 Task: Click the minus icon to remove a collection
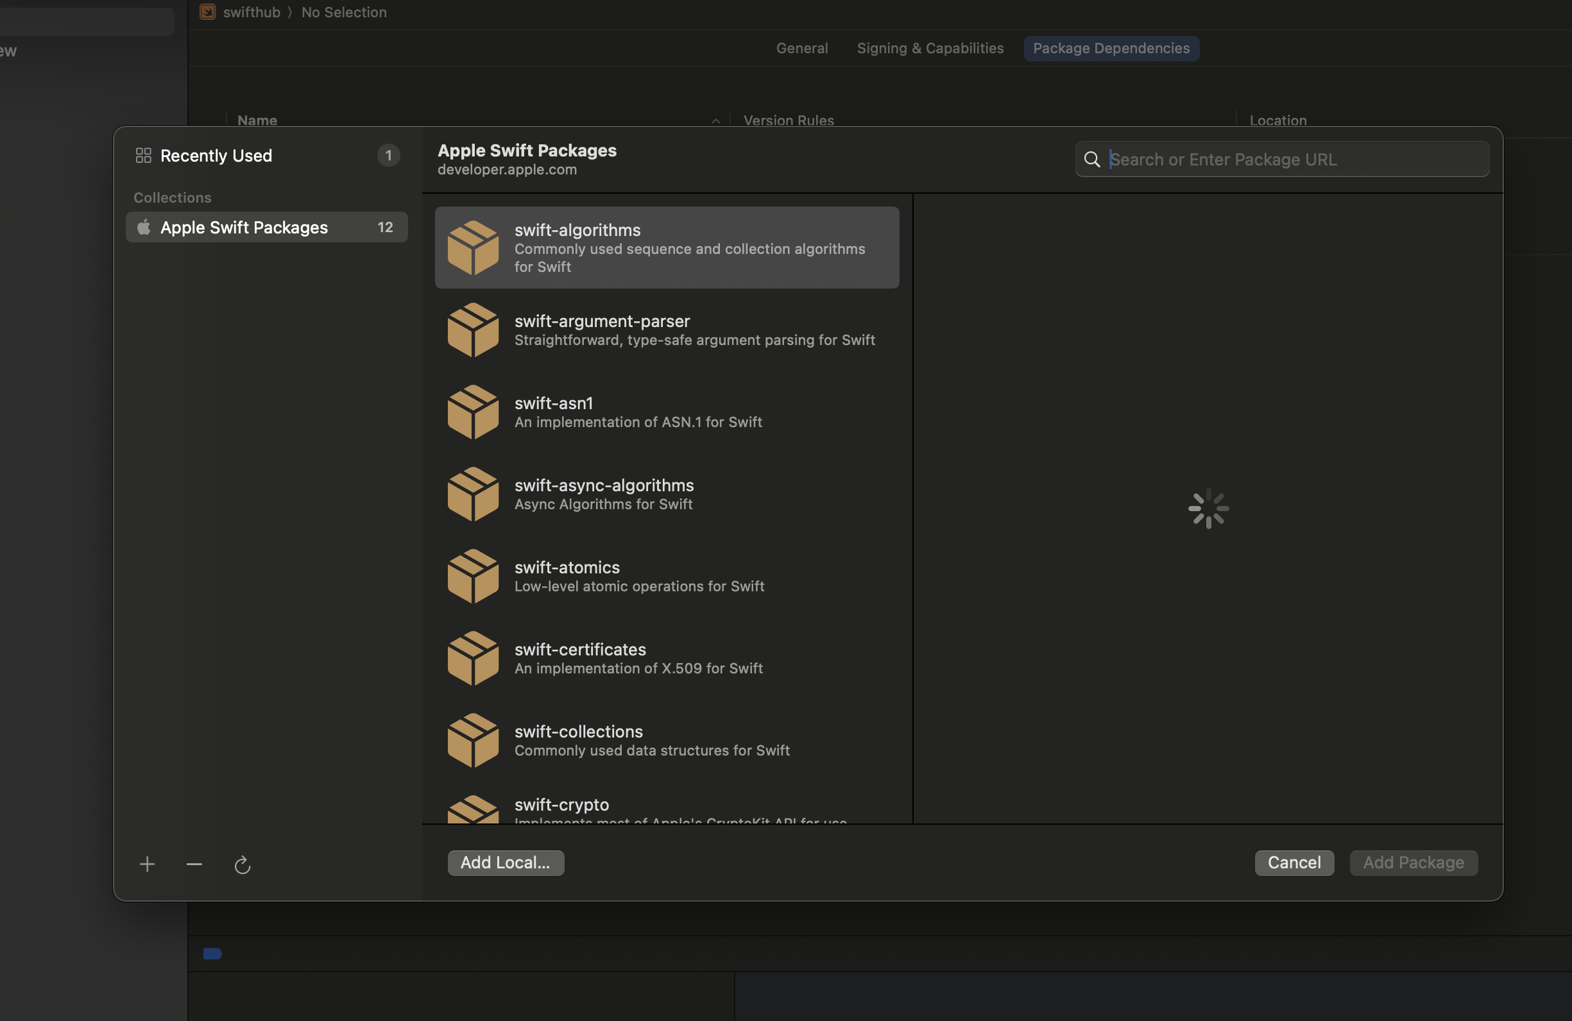pos(194,864)
